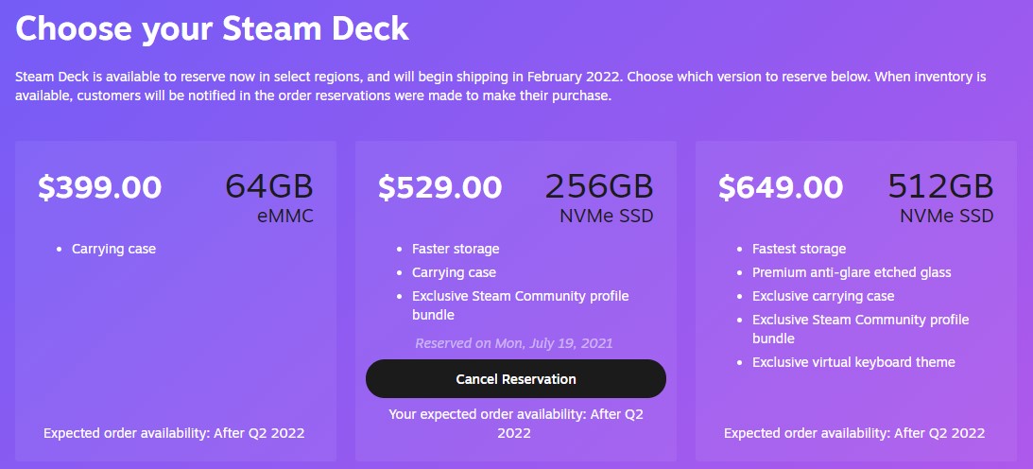Viewport: 1033px width, 469px height.
Task: Click the "Reserved on Mon, July 19, 2021" text
Action: coord(514,342)
